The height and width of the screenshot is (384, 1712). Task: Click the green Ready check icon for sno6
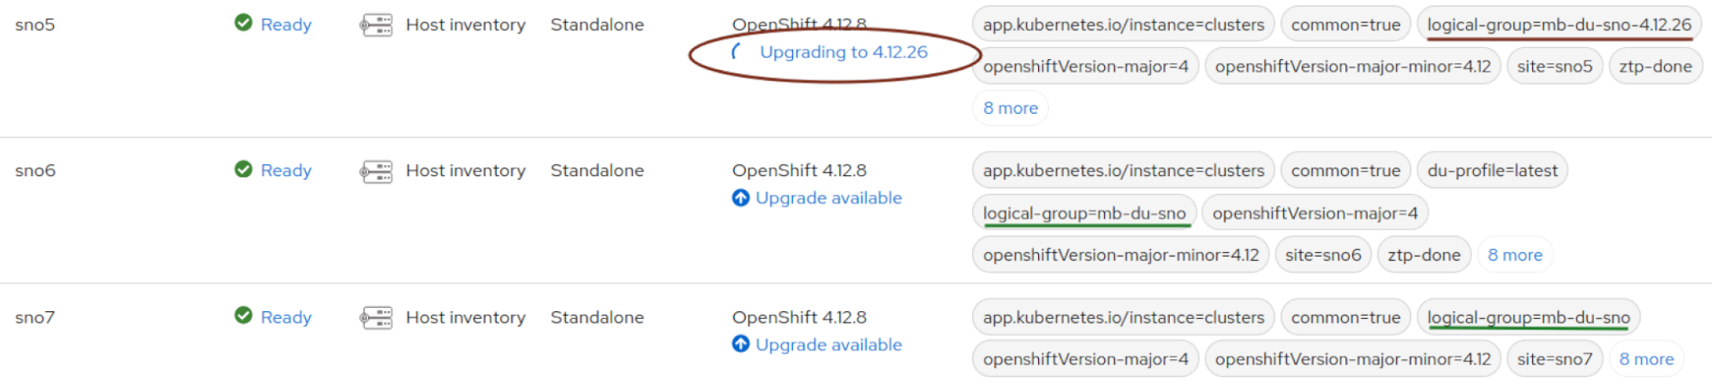pos(243,169)
